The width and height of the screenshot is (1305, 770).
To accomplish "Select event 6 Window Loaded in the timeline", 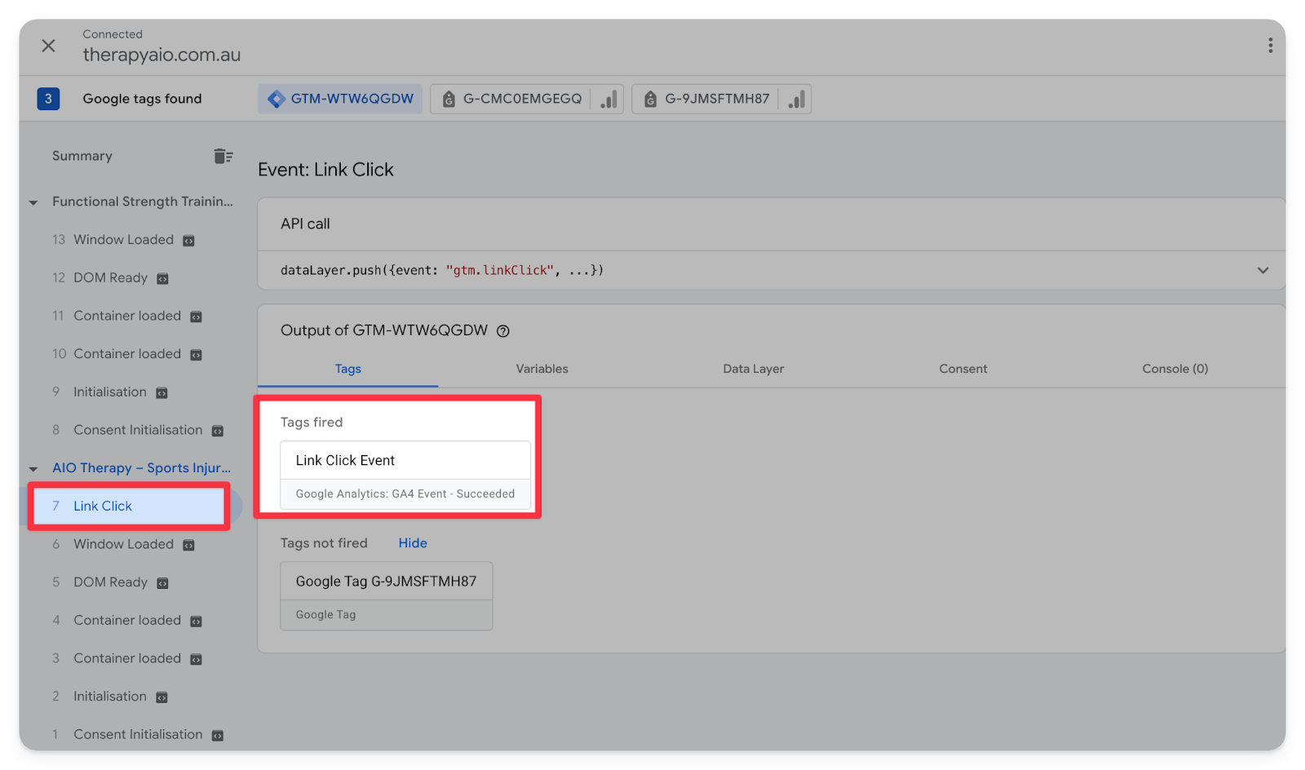I will 123,544.
